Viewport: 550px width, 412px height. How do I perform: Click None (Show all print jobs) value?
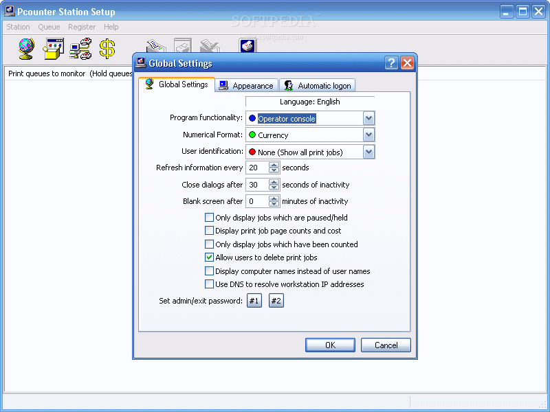pos(300,152)
